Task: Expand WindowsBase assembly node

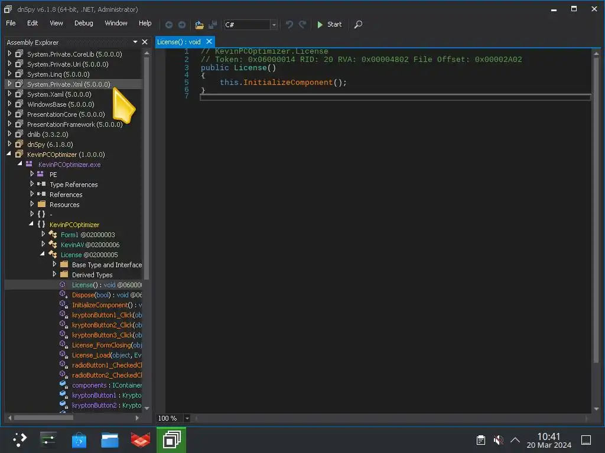Action: pyautogui.click(x=9, y=104)
